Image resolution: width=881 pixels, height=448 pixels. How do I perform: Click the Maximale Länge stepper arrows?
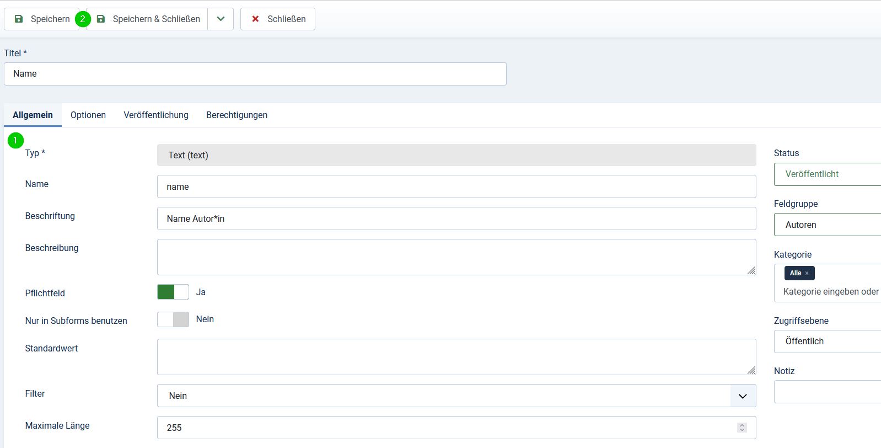click(x=742, y=428)
